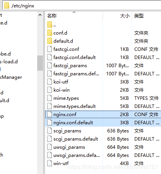Click the TYPES 文件 type of mime.types
The width and height of the screenshot is (161, 174).
pos(146,98)
